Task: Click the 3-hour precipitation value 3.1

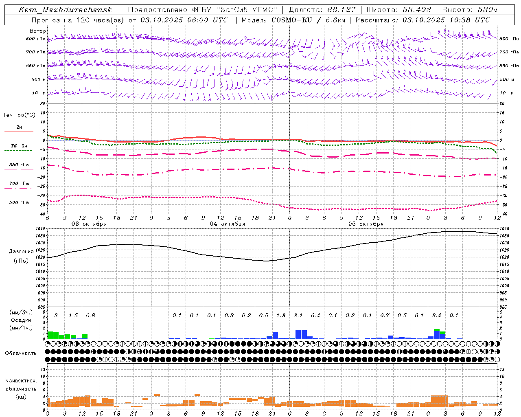Action: 298,316
